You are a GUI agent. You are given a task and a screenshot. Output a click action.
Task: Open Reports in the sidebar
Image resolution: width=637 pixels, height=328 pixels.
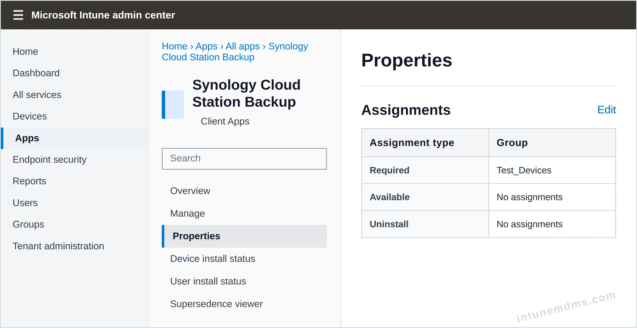pos(29,181)
